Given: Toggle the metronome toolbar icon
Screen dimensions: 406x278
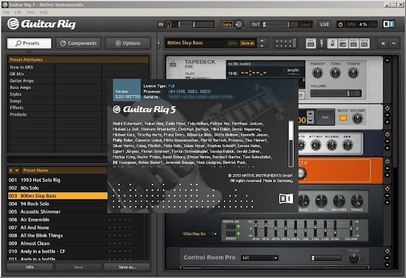Looking at the screenshot, I should pos(332,43).
